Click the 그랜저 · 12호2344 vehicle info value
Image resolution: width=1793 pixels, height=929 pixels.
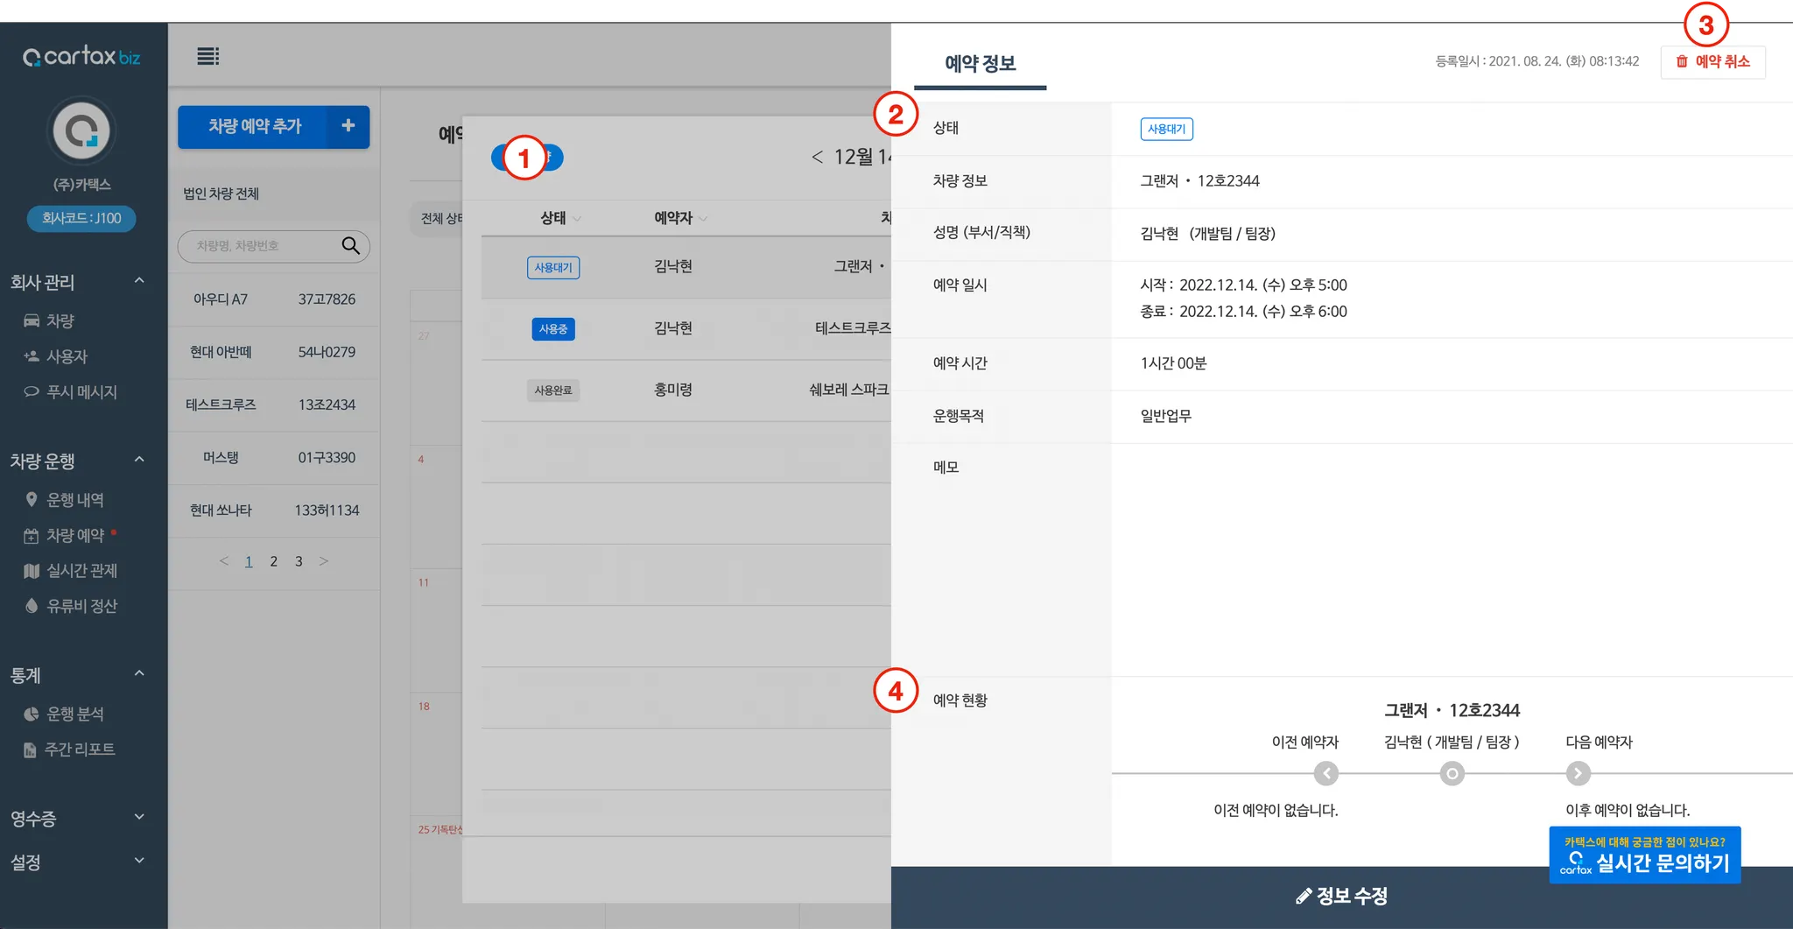click(1199, 181)
